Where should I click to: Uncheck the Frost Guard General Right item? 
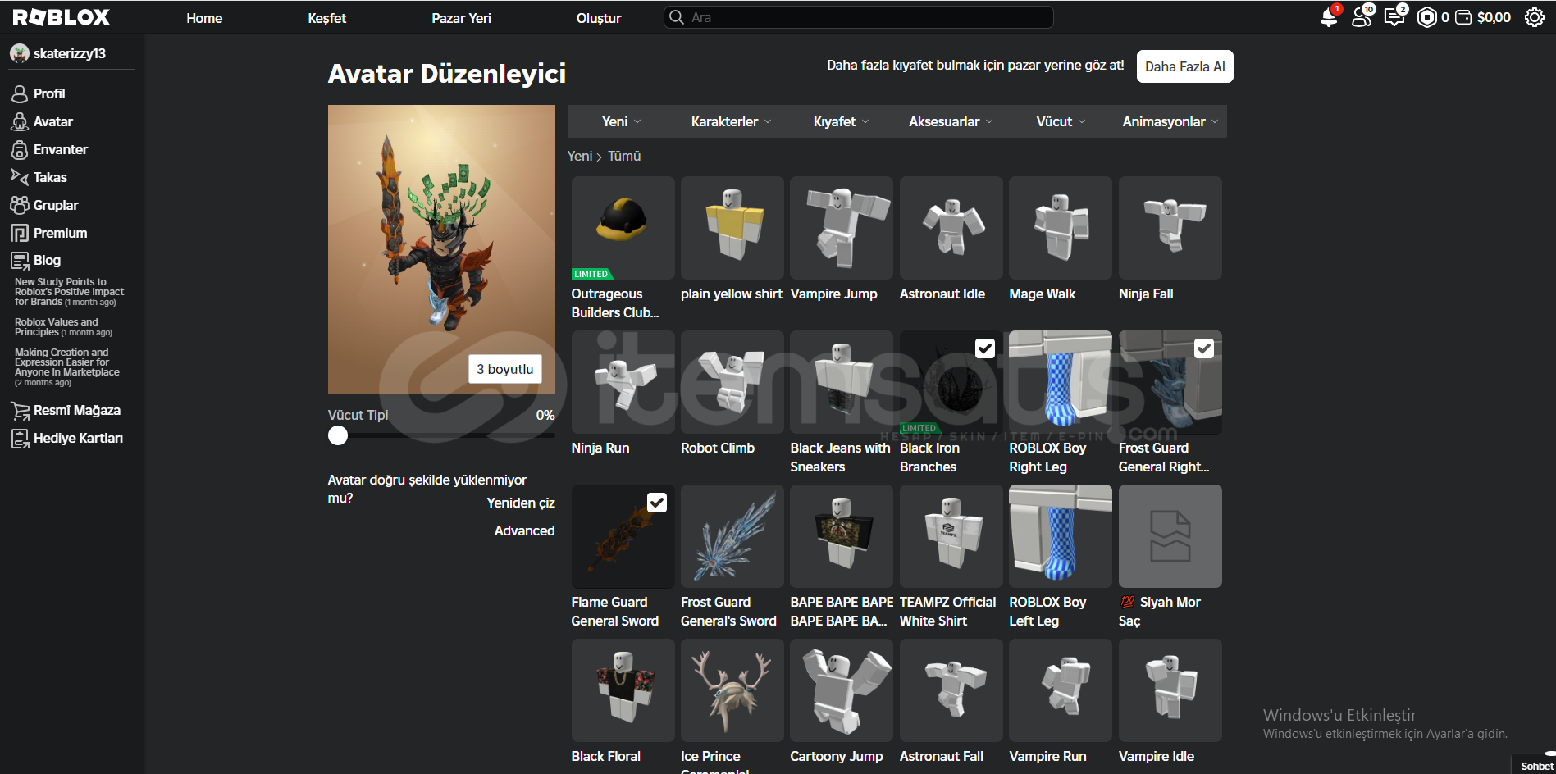(1204, 348)
